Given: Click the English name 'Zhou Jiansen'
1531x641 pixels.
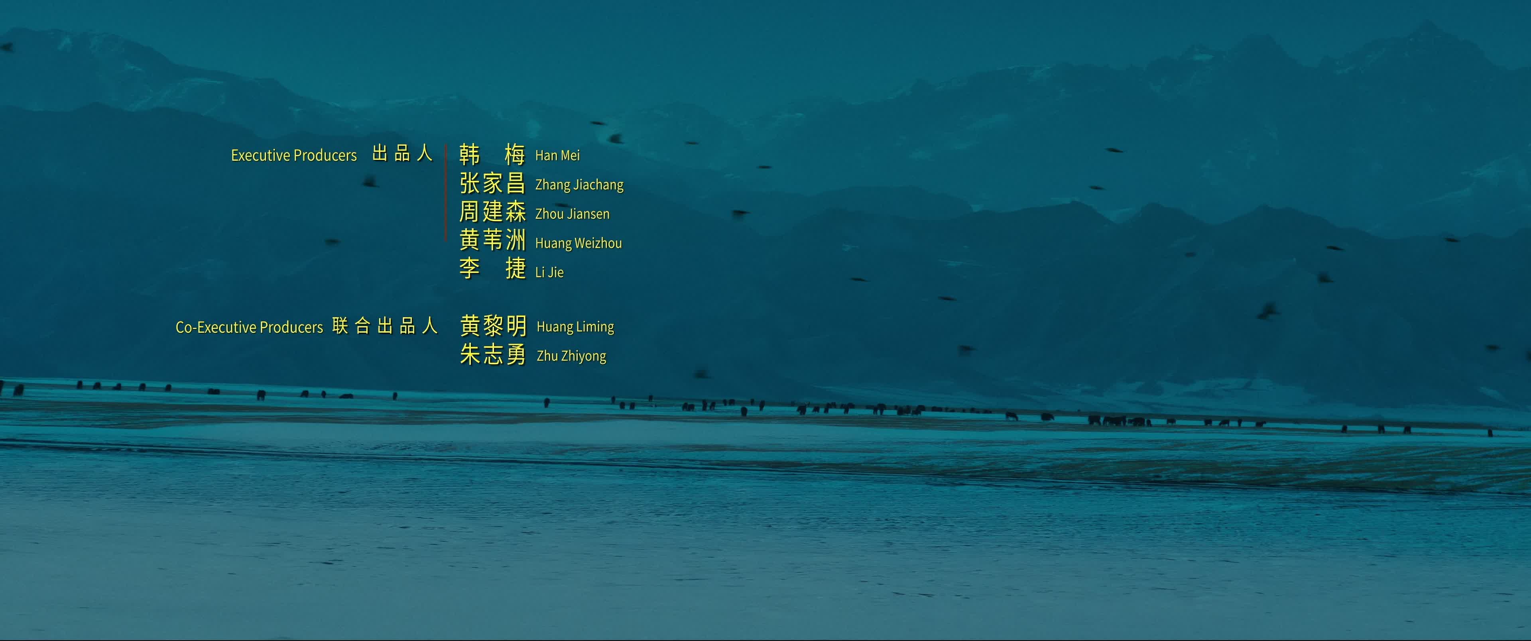Looking at the screenshot, I should pyautogui.click(x=573, y=214).
